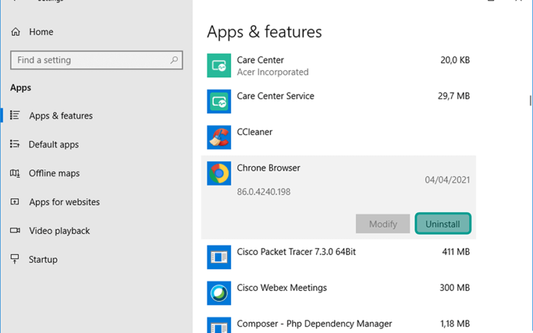Select Care Center Service entry name
Image resolution: width=533 pixels, height=333 pixels.
coord(275,96)
